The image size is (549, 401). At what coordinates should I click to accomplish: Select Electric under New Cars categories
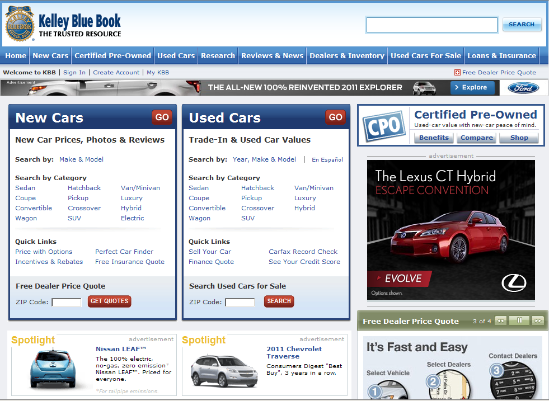click(132, 218)
